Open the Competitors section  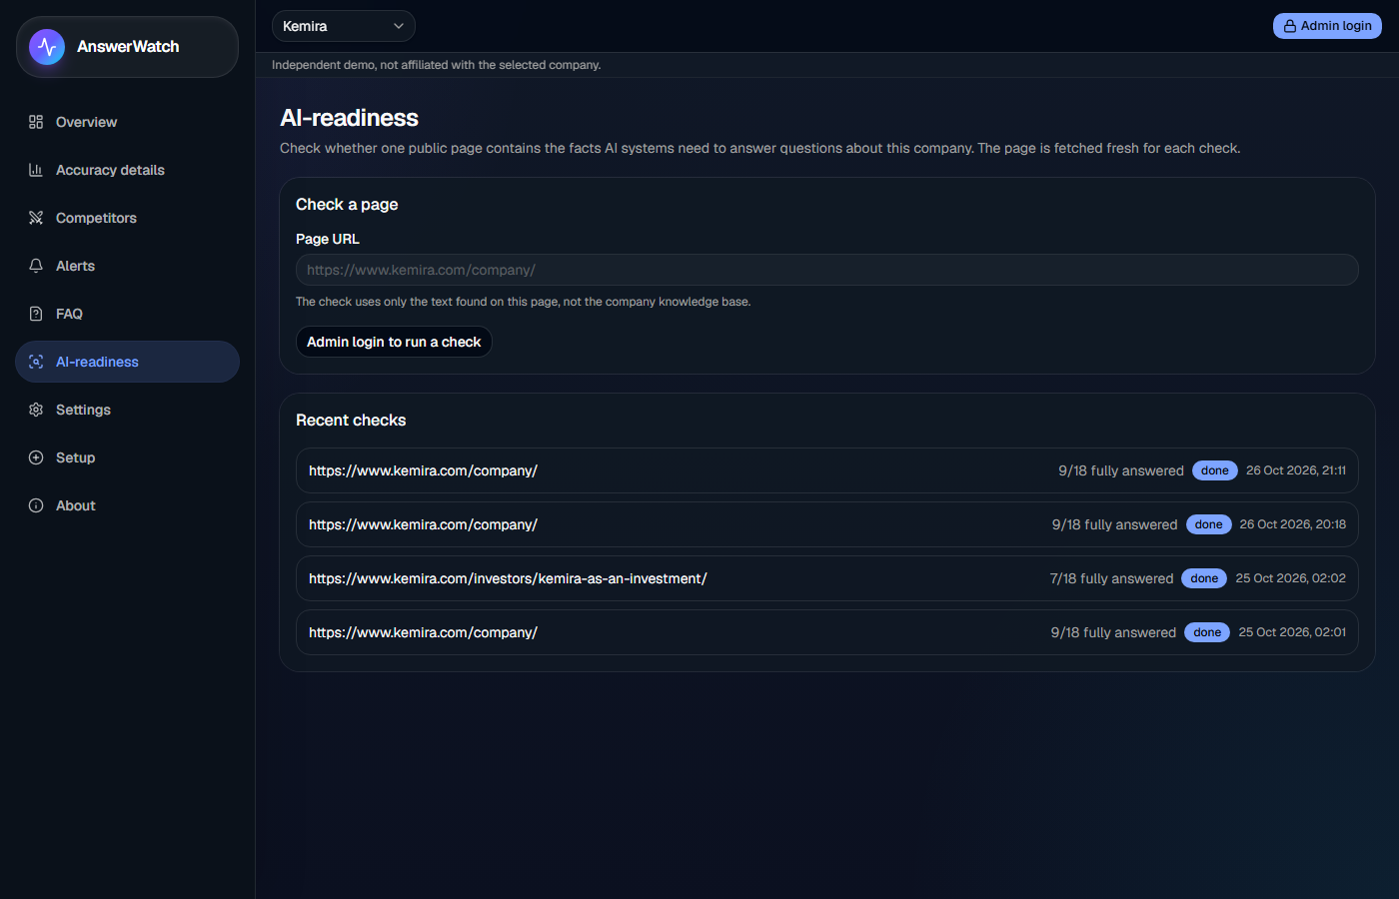[x=127, y=218]
